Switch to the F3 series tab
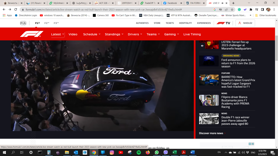The height and width of the screenshot is (156, 278). pyautogui.click(x=56, y=23)
